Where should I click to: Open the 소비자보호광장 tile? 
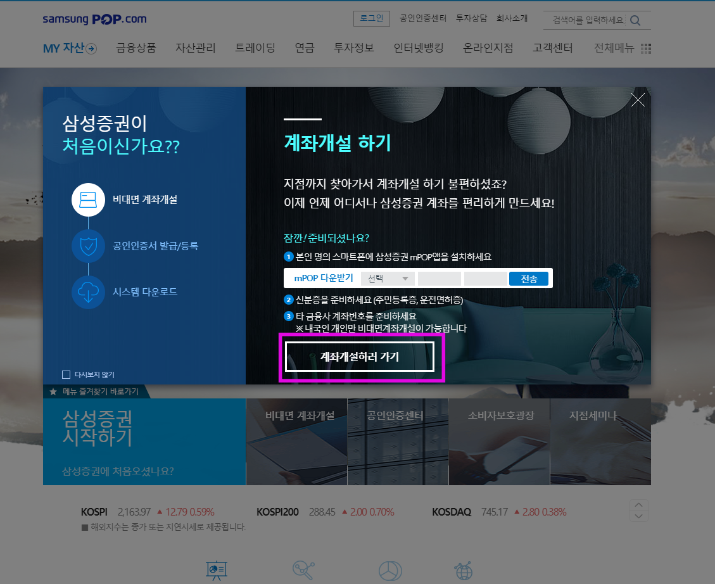pos(499,441)
